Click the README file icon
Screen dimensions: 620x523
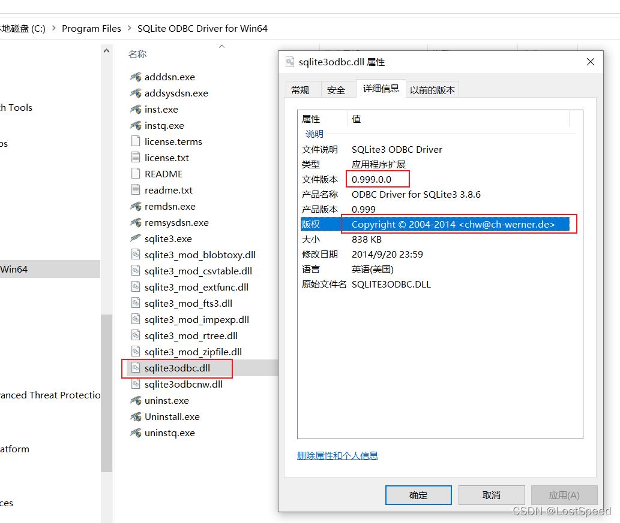(x=136, y=174)
